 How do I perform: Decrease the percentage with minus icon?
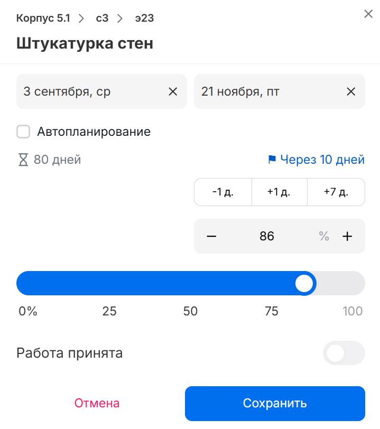tap(211, 236)
